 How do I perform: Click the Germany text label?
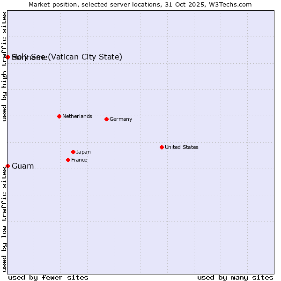click(x=121, y=119)
